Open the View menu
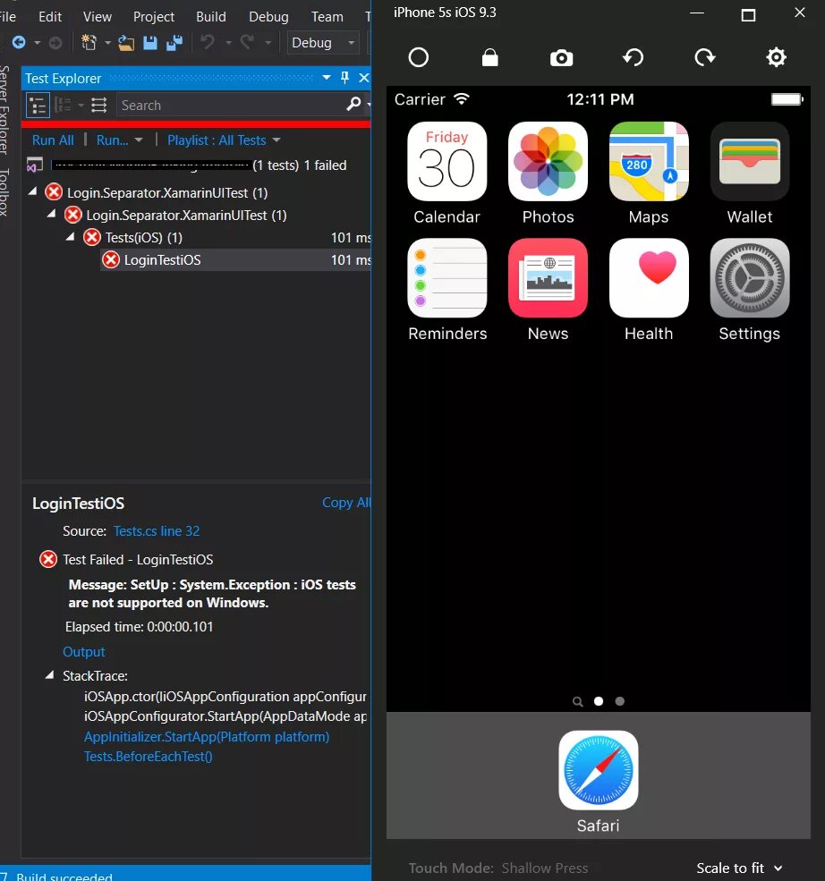This screenshot has height=881, width=825. (98, 17)
